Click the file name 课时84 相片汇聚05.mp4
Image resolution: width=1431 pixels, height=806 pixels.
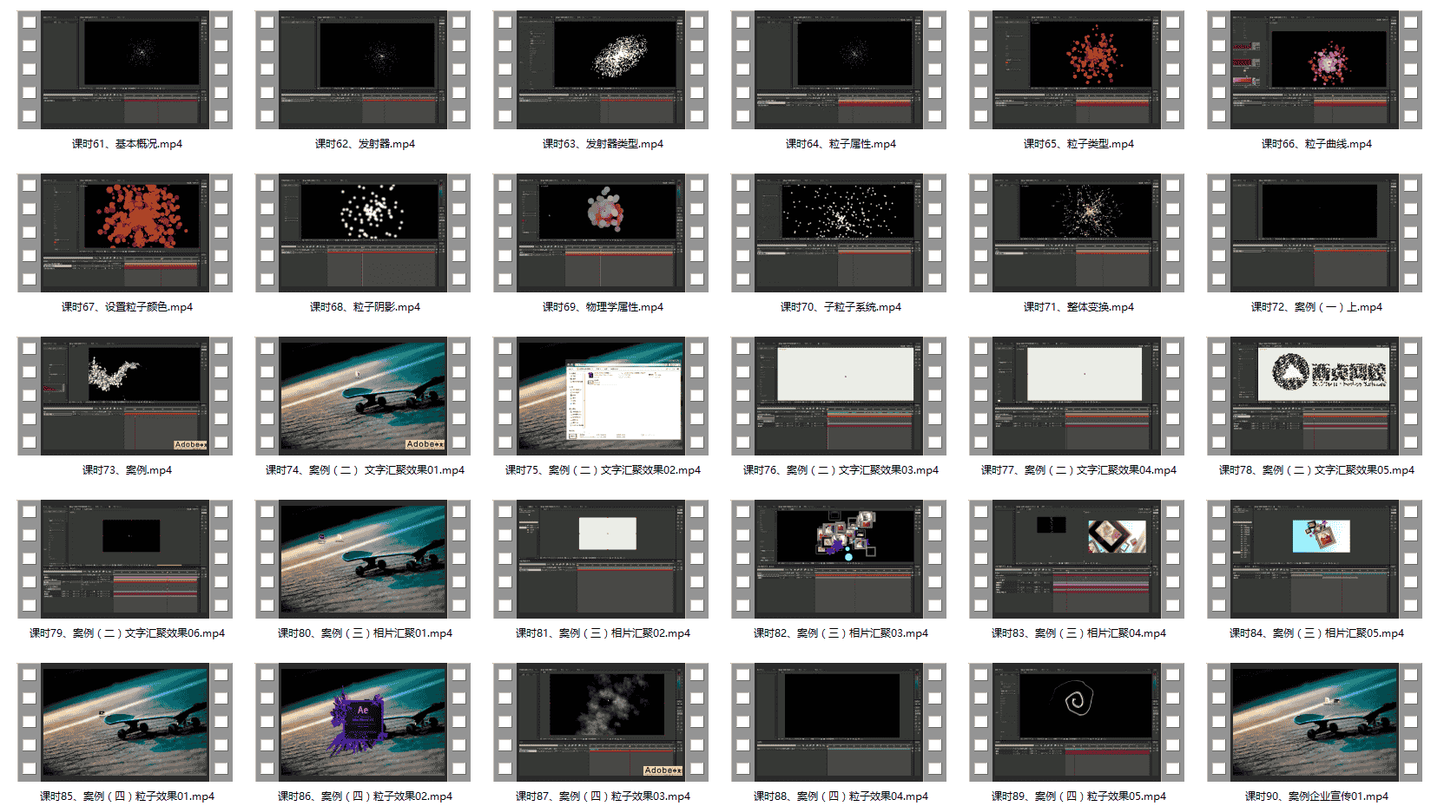(1316, 633)
